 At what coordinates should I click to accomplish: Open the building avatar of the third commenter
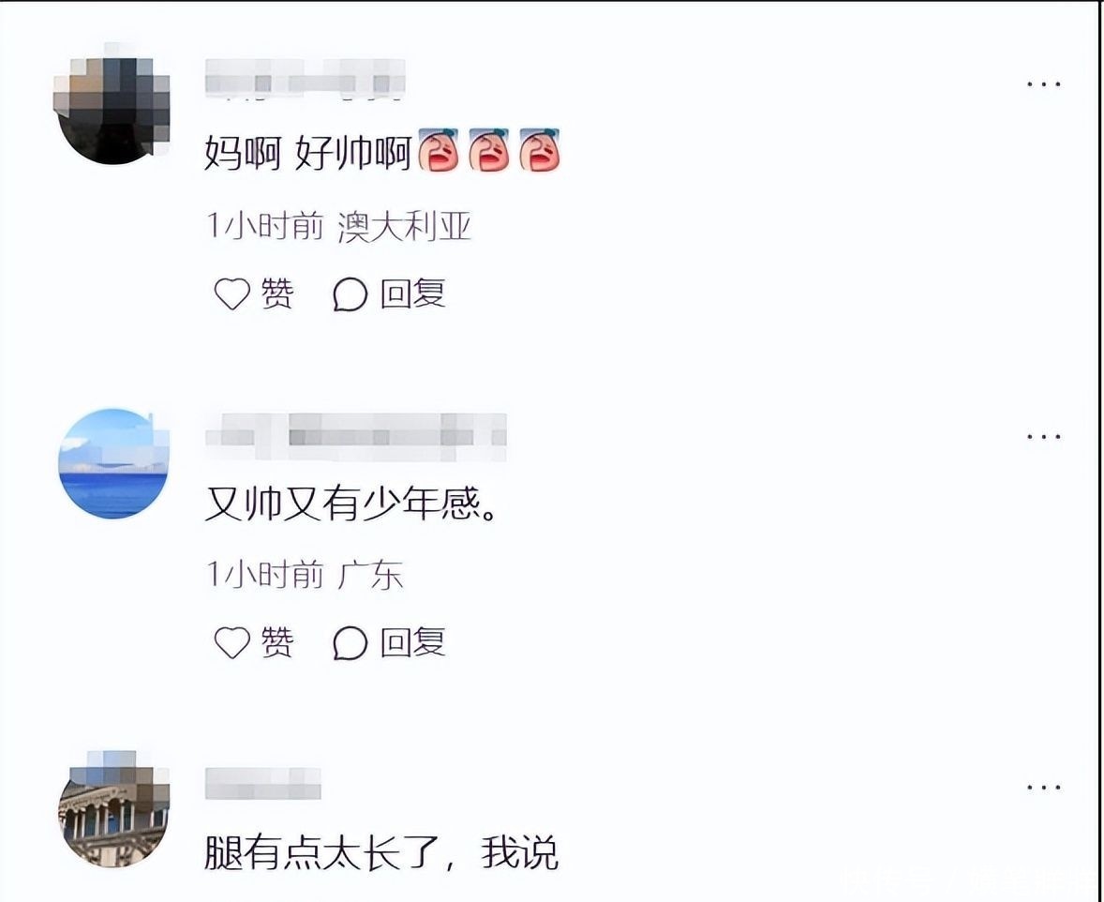tap(113, 809)
